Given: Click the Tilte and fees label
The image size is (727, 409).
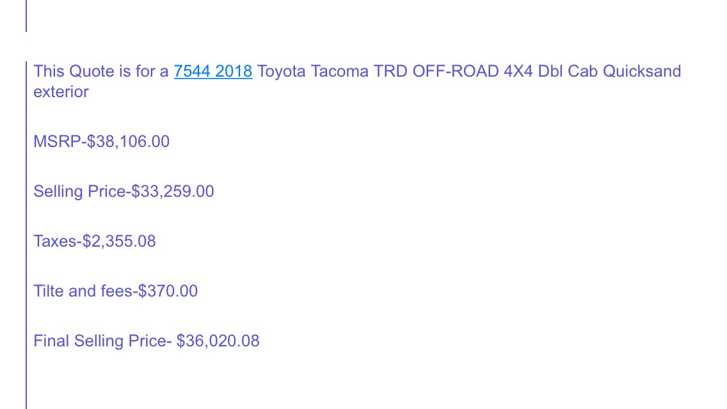Looking at the screenshot, I should 83,291.
